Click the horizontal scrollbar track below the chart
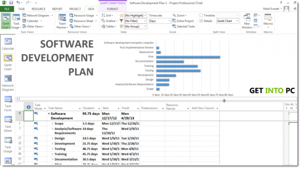The height and width of the screenshot is (169, 301). tap(158, 98)
